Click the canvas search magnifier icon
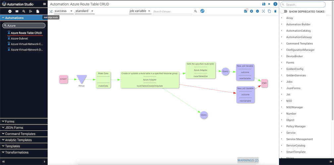This screenshot has width=334, height=165. click(x=195, y=11)
